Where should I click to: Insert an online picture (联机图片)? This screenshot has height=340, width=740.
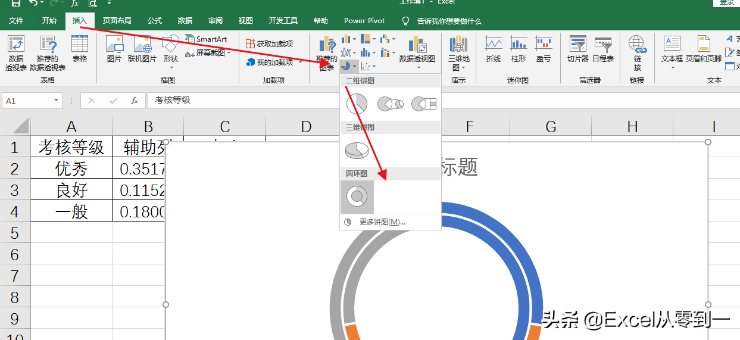[142, 49]
